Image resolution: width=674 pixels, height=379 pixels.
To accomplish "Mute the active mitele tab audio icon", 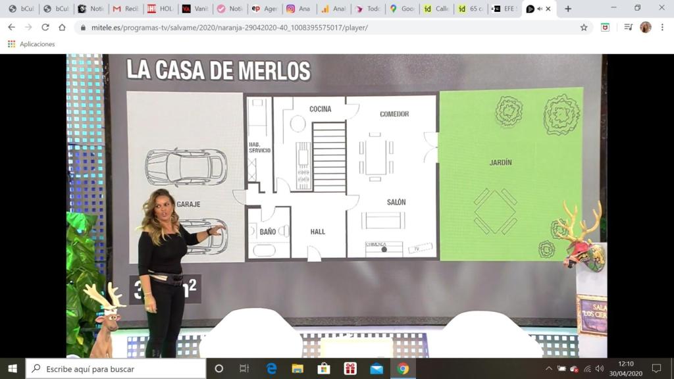I will point(540,9).
